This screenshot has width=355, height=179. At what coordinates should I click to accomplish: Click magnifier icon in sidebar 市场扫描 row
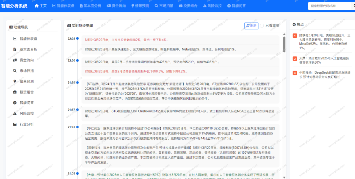click(x=15, y=71)
